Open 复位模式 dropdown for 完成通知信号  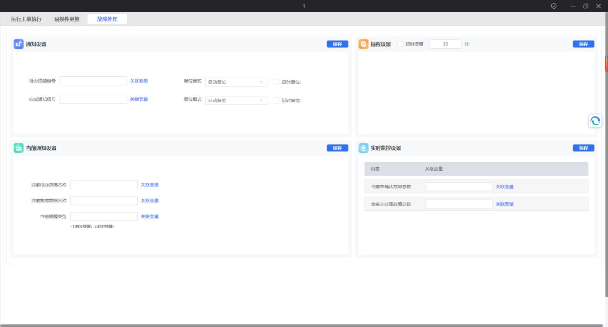(x=236, y=100)
